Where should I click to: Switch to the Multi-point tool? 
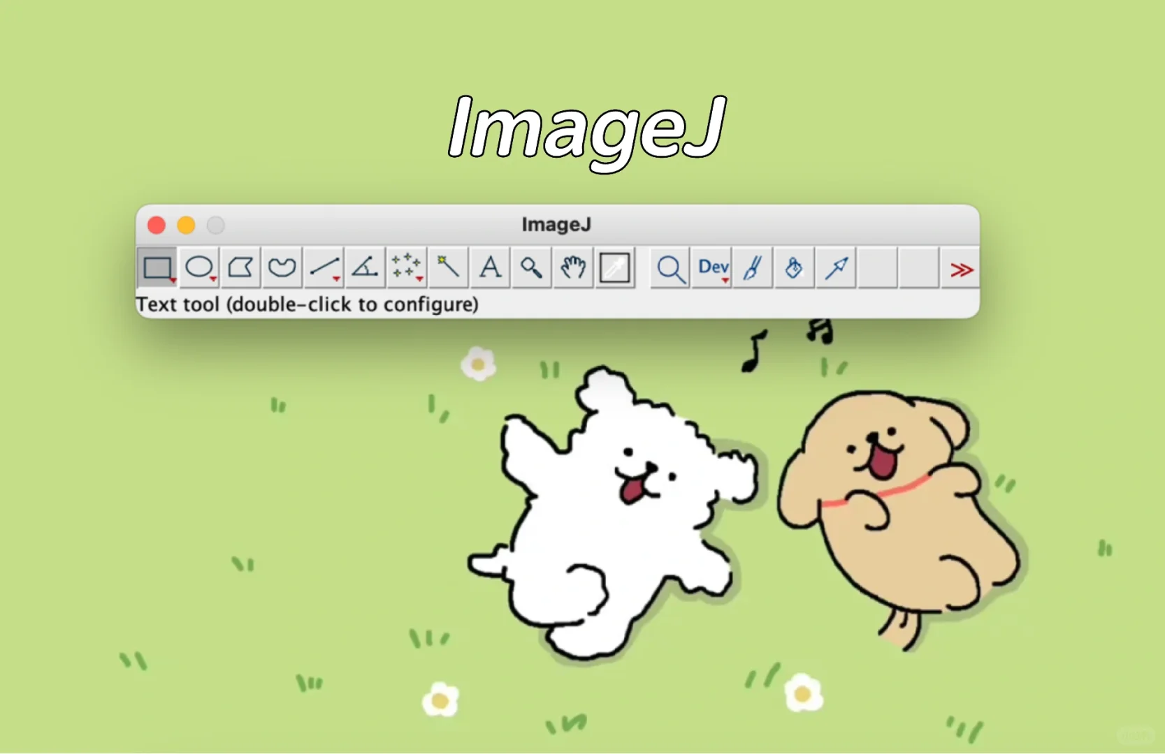click(407, 267)
